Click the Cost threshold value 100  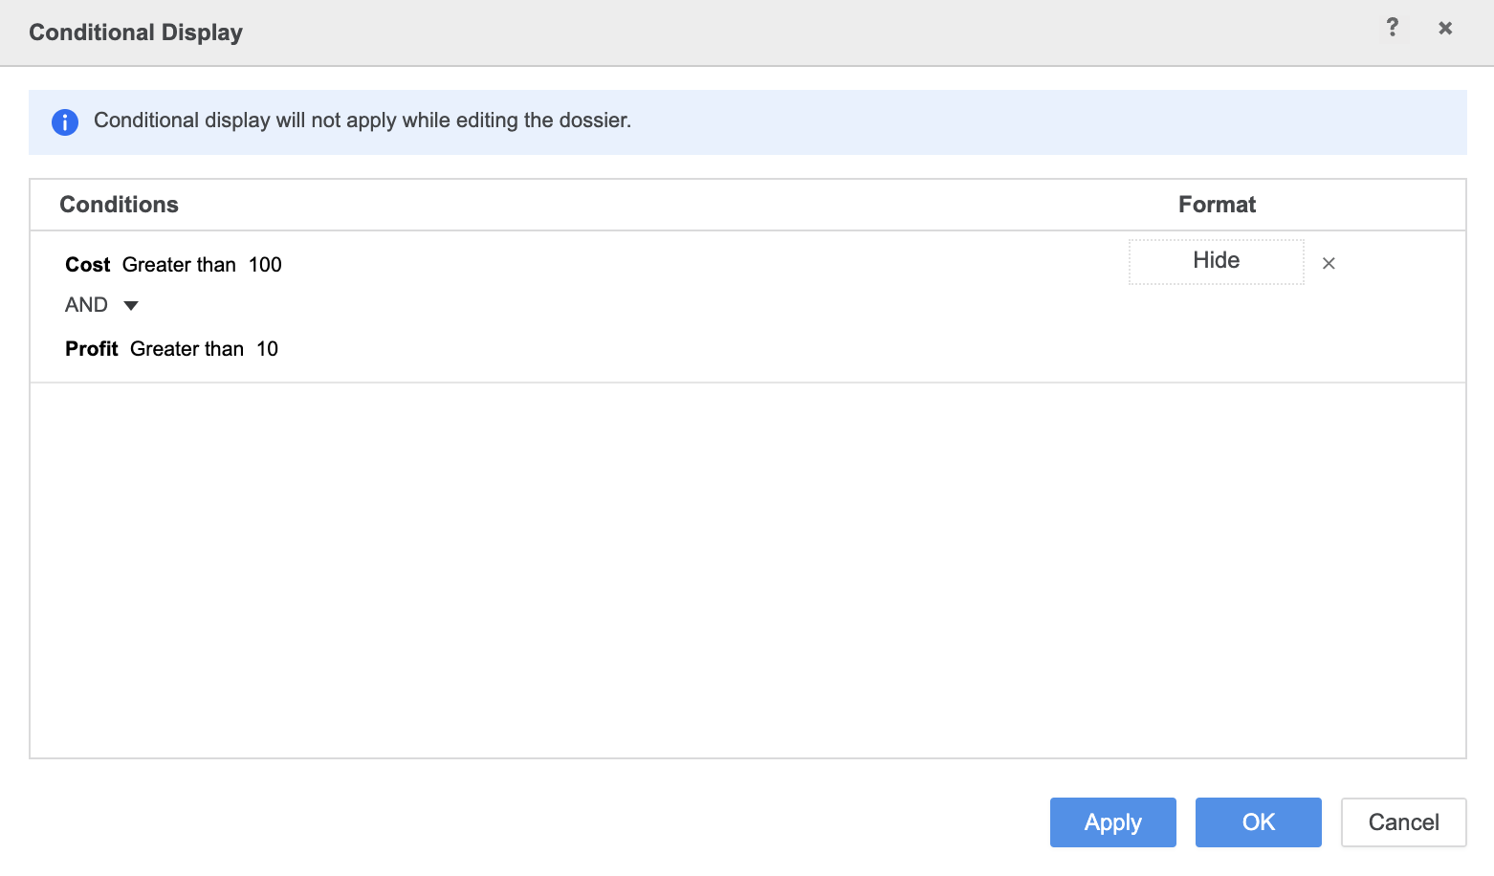265,265
